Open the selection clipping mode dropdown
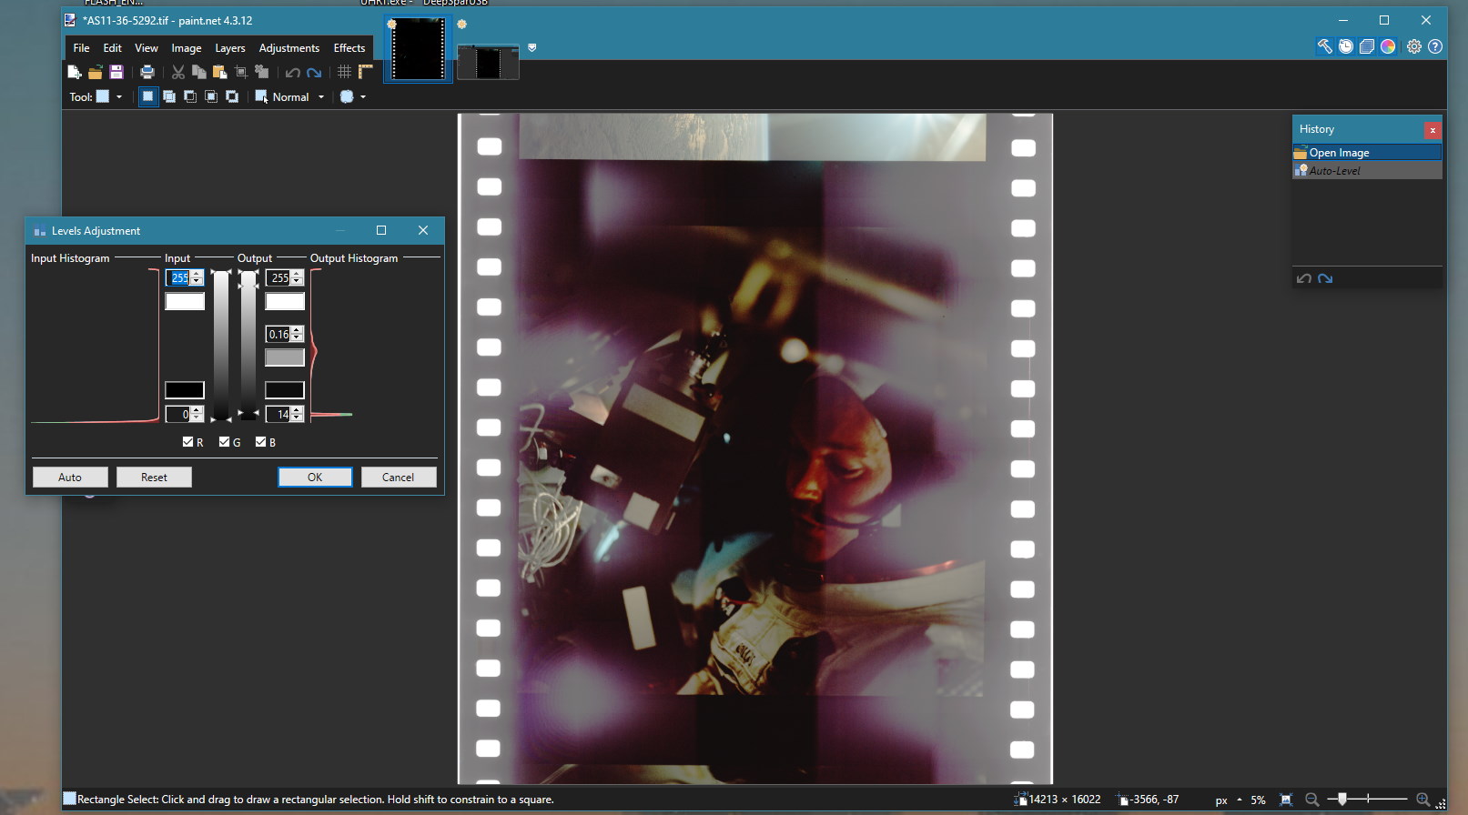Viewport: 1468px width, 815px height. click(352, 96)
